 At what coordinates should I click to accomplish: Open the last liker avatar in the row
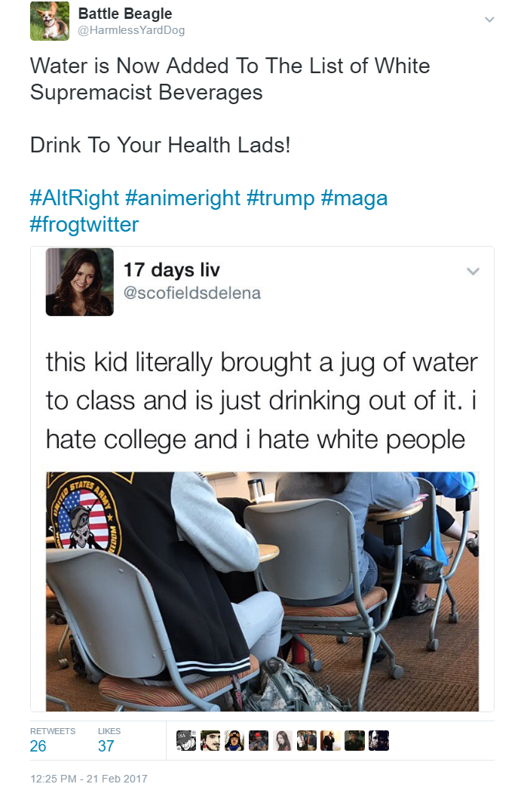(379, 740)
